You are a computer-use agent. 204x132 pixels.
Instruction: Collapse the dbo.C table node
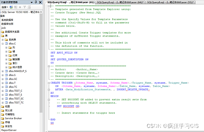(2, 44)
